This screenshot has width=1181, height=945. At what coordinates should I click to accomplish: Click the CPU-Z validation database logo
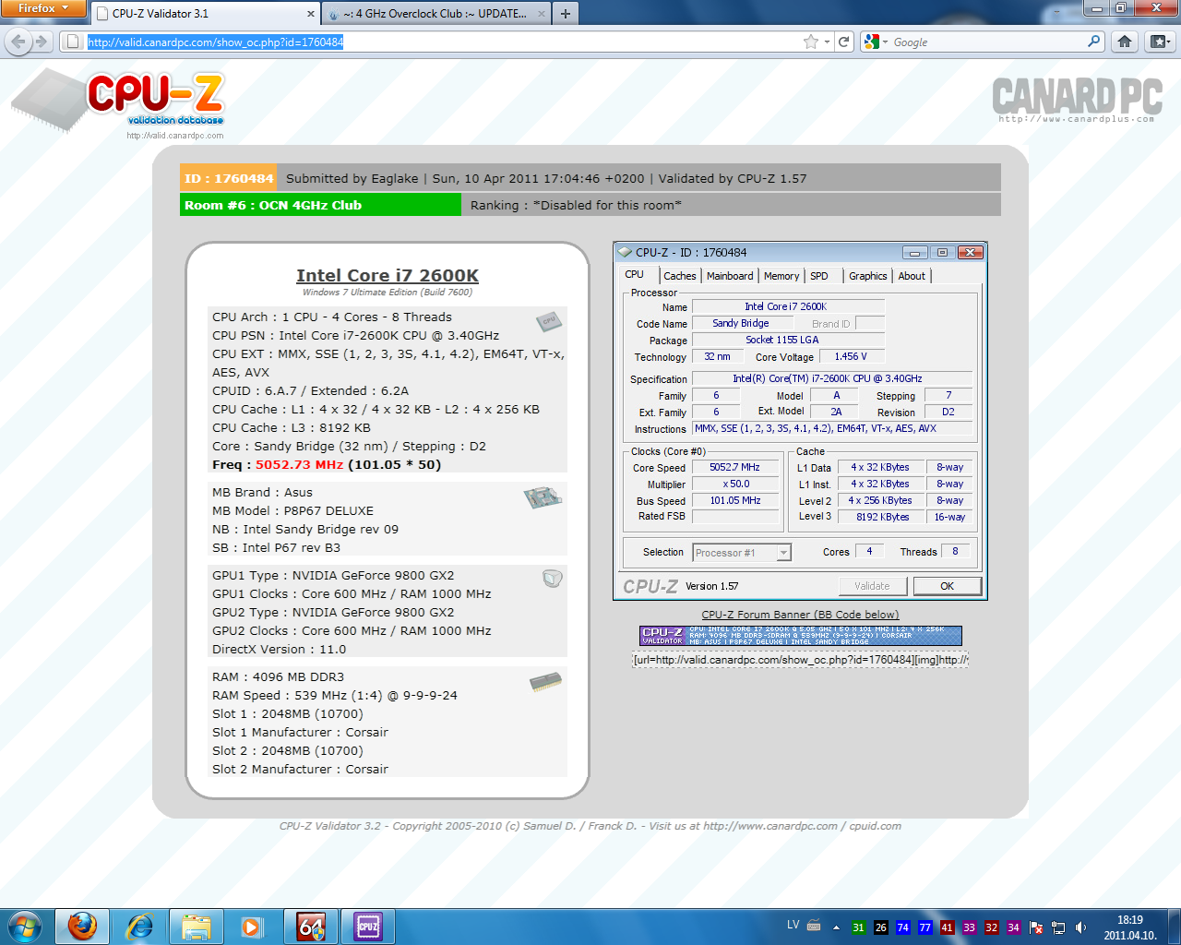tap(120, 102)
